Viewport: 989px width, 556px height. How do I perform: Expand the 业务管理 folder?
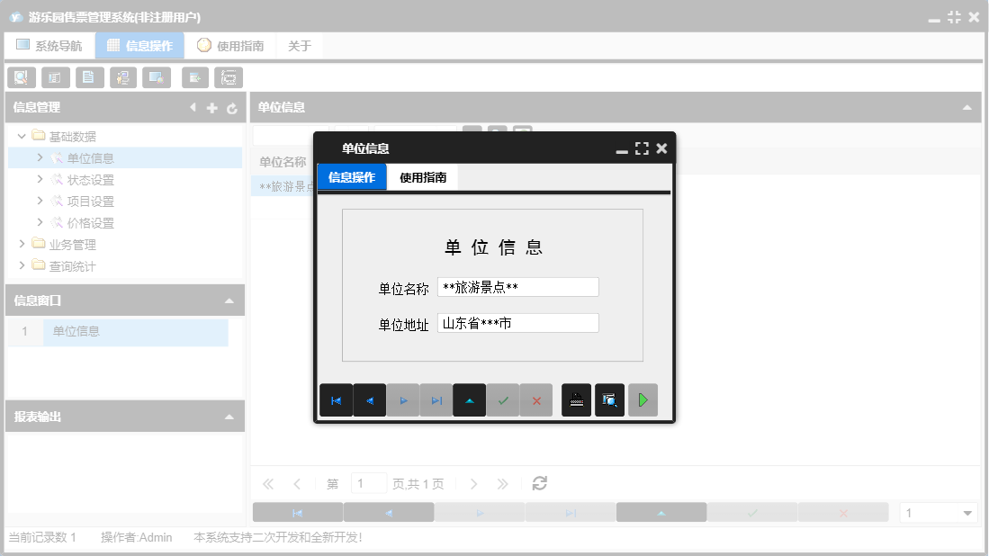tap(23, 243)
